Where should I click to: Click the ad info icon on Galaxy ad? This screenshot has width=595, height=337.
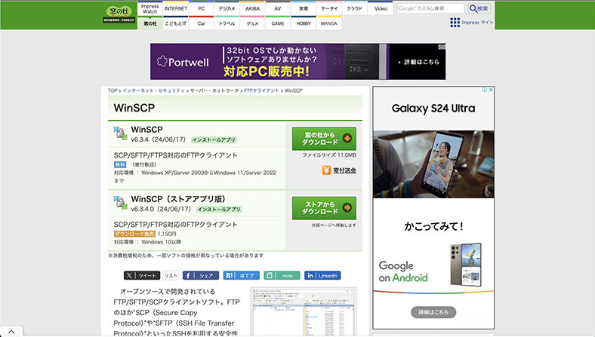click(484, 90)
